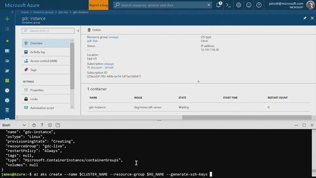Click the green plus create resource icon
This screenshot has height=178, width=316.
[7, 19]
